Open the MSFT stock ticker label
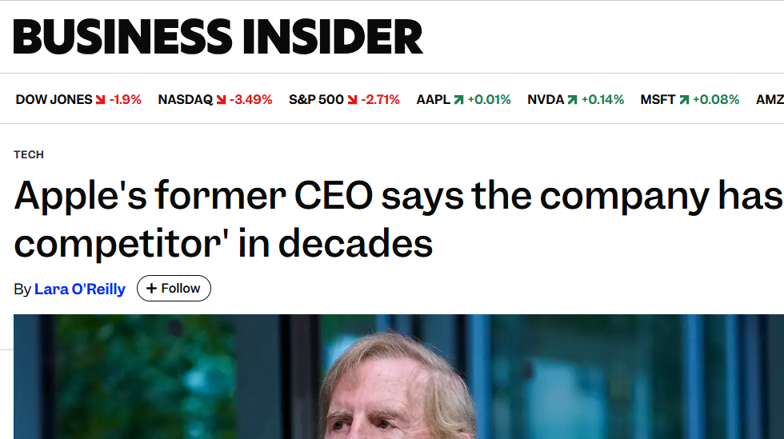Image resolution: width=784 pixels, height=439 pixels. point(658,100)
